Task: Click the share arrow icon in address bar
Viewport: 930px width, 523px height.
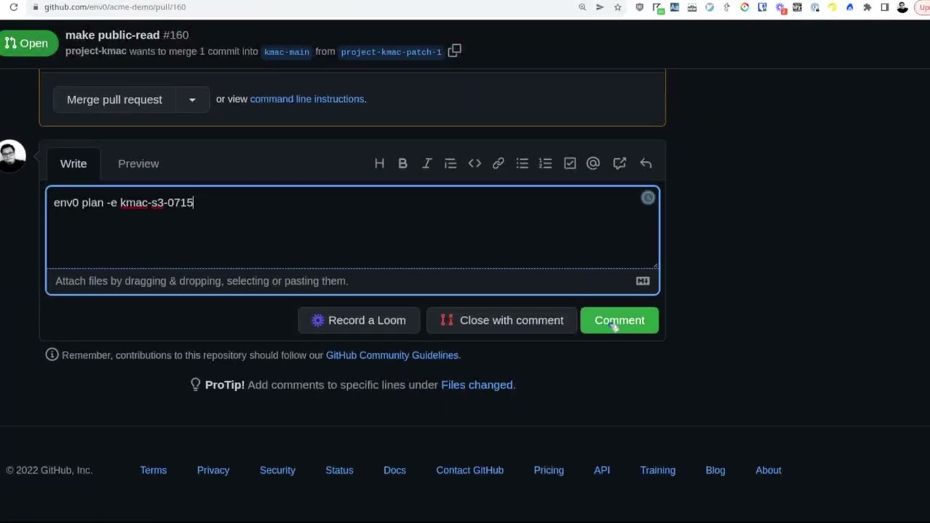Action: click(599, 7)
